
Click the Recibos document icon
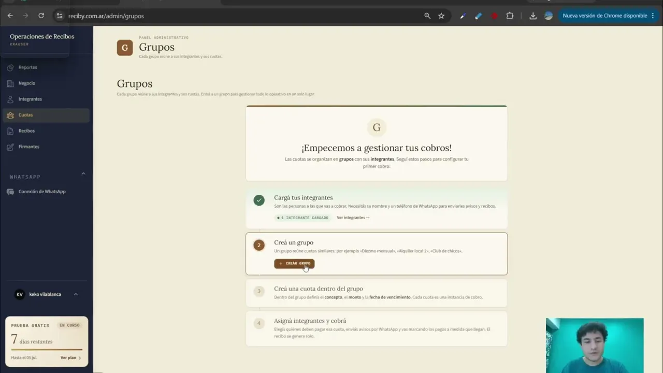tap(10, 131)
